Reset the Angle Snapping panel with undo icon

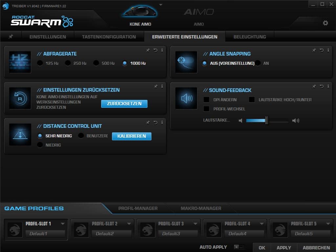pyautogui.click(x=322, y=50)
